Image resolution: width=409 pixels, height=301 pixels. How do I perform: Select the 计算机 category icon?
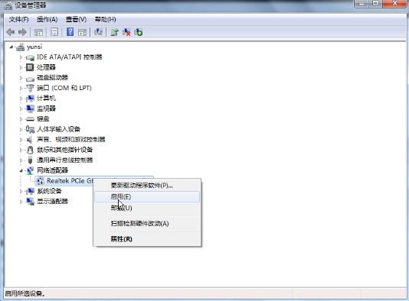(x=30, y=99)
